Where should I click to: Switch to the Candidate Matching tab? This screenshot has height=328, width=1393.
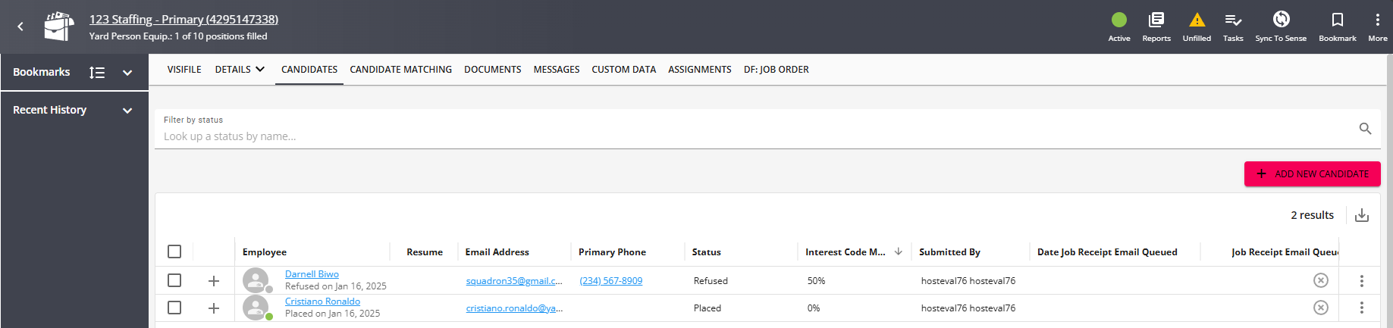pos(400,70)
